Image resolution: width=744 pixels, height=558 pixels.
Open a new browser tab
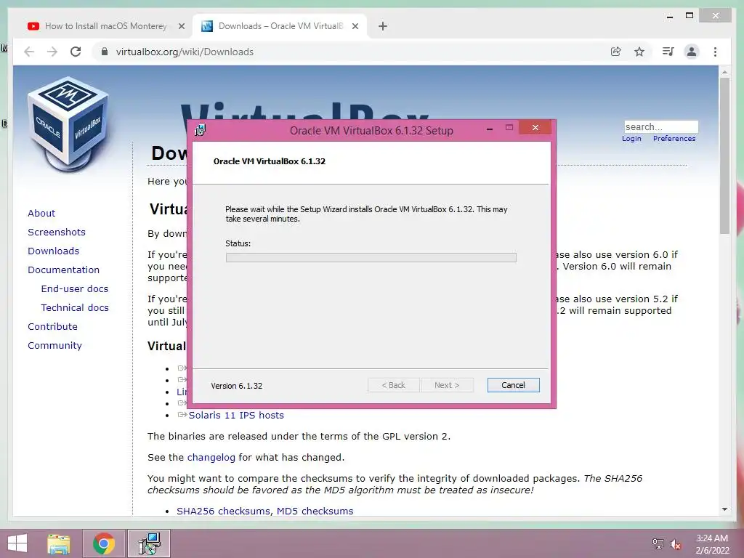(383, 27)
